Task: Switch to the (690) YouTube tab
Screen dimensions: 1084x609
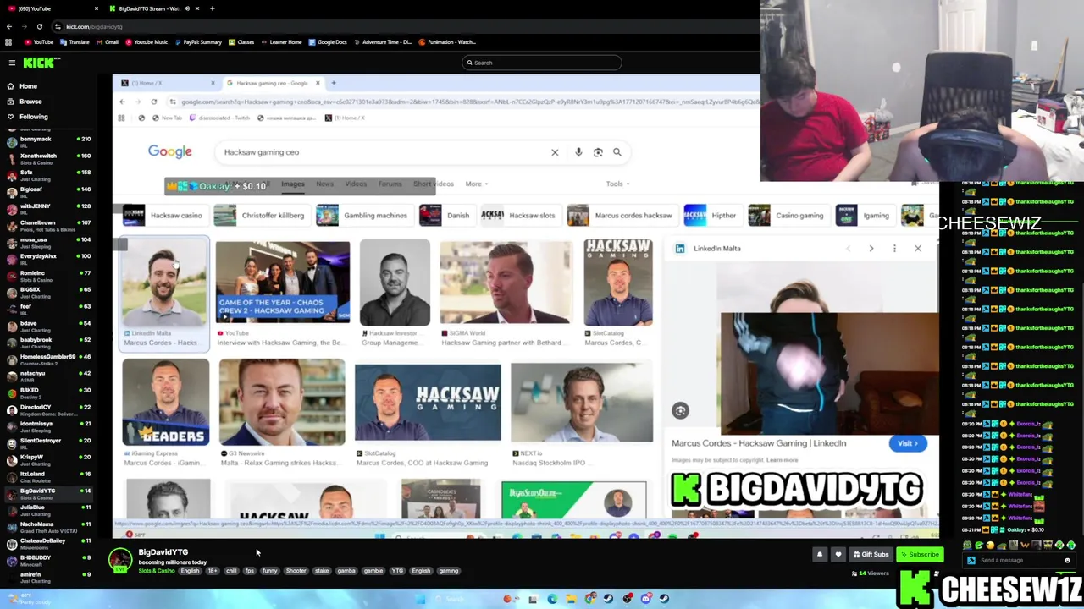Action: [51, 8]
